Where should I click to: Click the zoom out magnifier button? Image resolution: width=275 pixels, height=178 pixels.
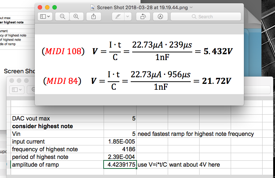(63, 16)
